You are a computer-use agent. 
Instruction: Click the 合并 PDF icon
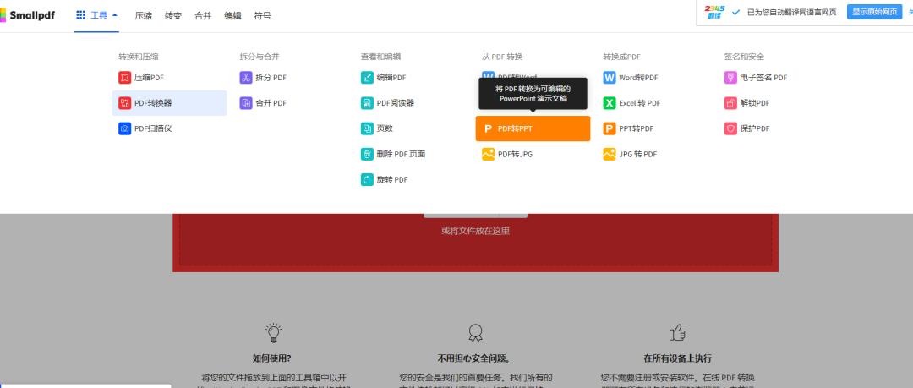pyautogui.click(x=246, y=103)
